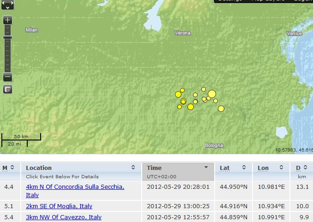Pan the map left with the arrow
Screen dimensions: 313x222
pos(3,3)
